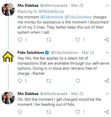This screenshot has width=111, height=117.
Task: Retweet the Fido Solutions tweet
Action: click(49, 81)
